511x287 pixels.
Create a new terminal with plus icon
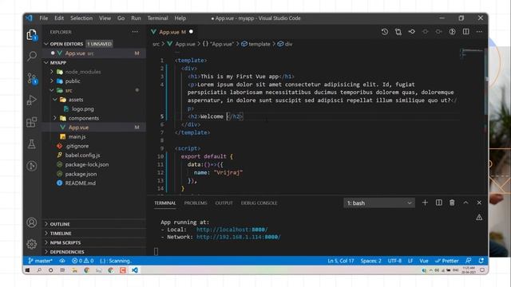pos(425,202)
